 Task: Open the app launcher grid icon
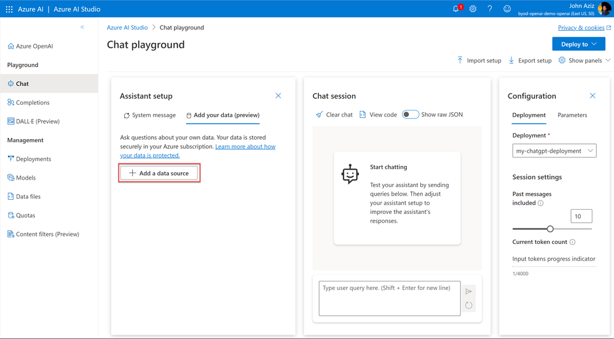[9, 9]
